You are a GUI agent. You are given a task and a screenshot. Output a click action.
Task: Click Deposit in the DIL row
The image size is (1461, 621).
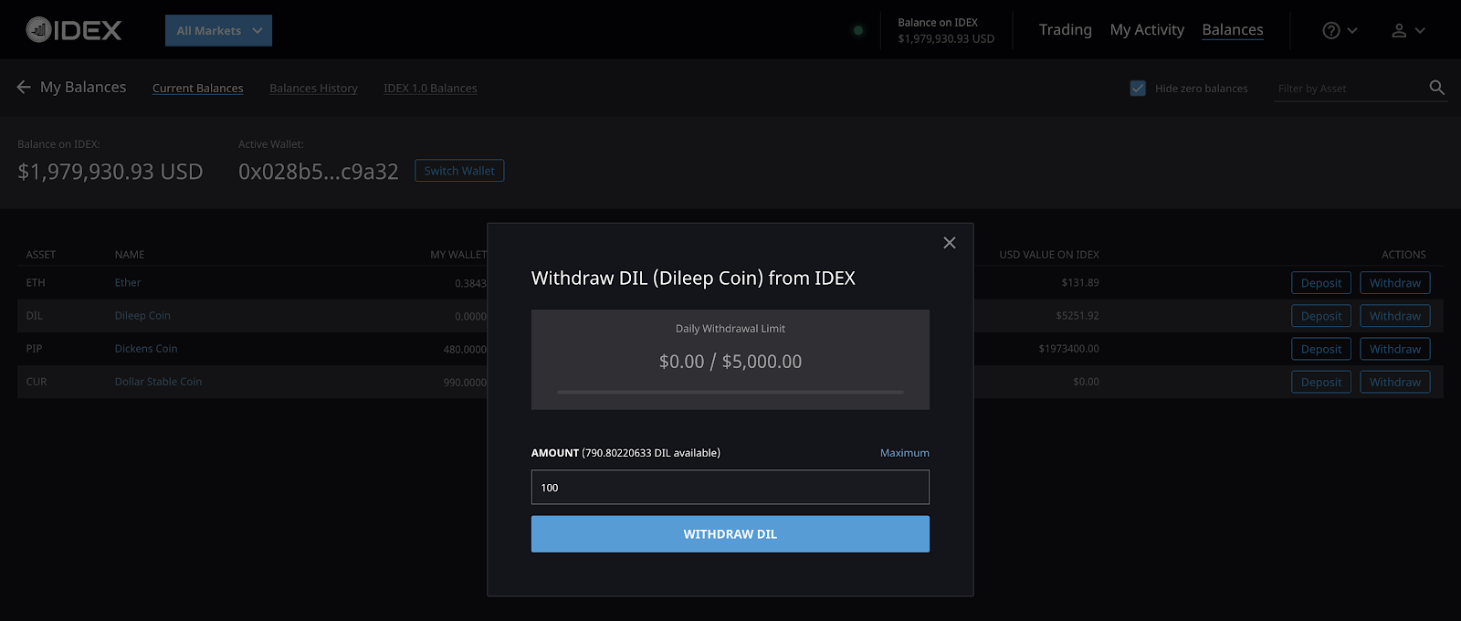[1321, 316]
